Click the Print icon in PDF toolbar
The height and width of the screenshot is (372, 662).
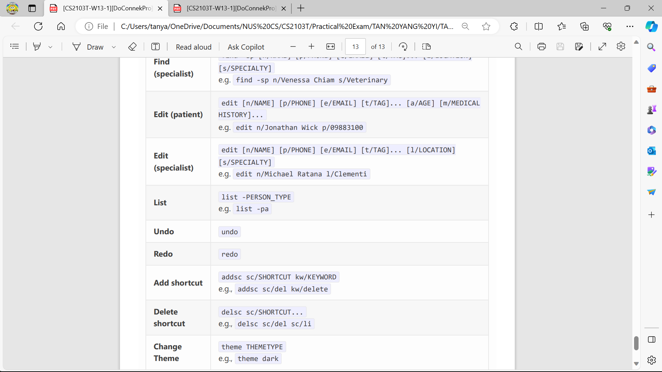pos(541,47)
